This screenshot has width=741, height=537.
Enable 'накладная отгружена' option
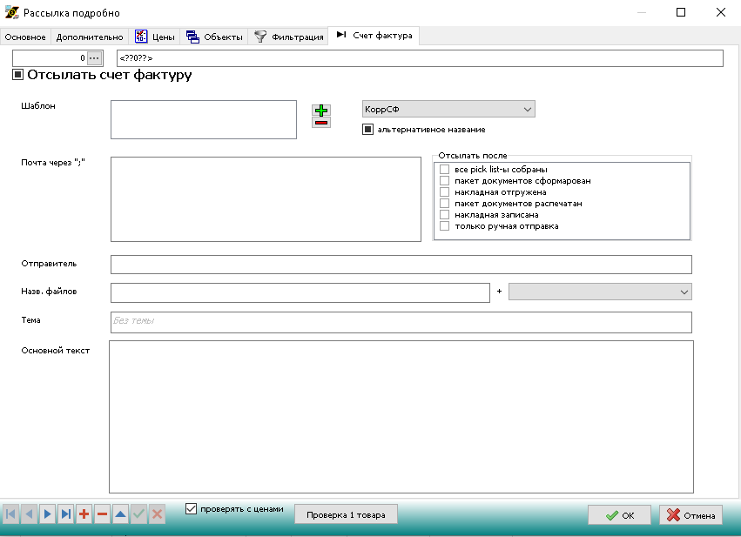pos(445,192)
